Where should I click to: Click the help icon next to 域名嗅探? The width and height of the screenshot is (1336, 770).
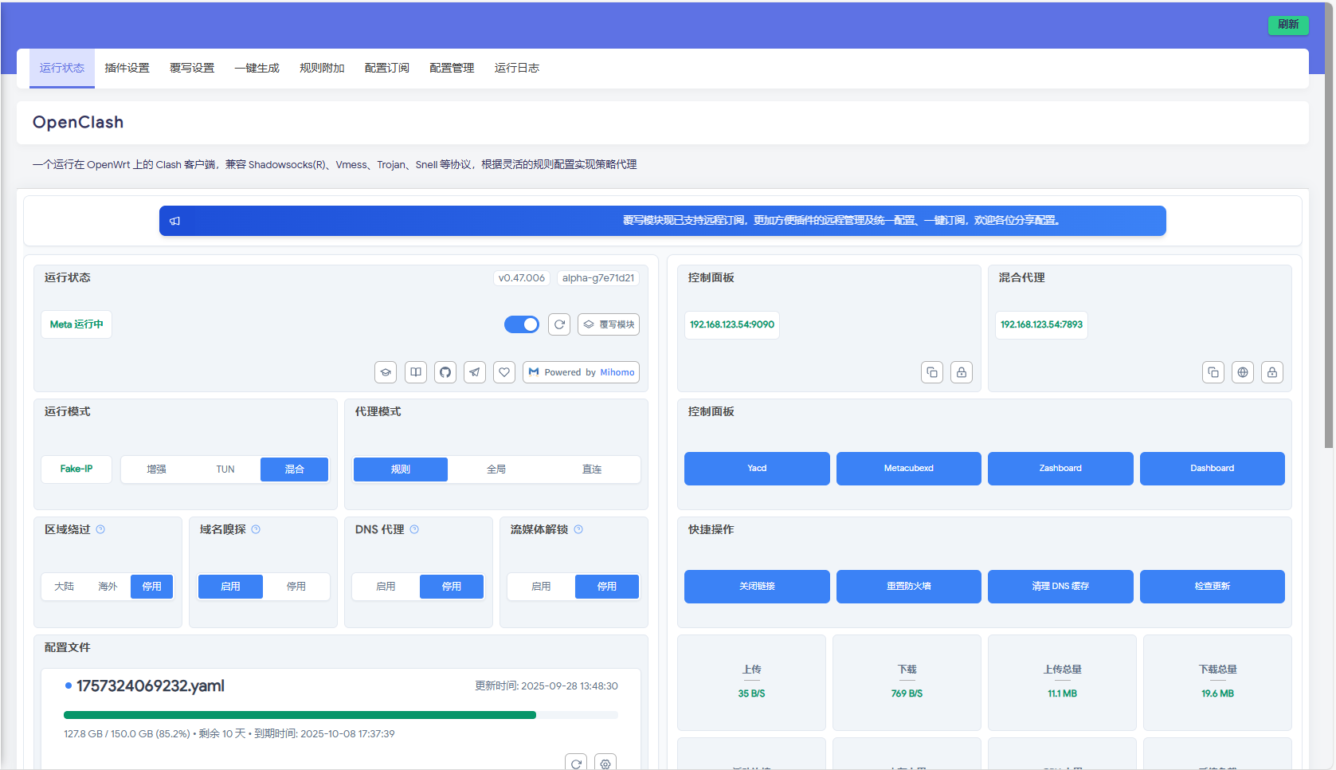pos(256,529)
